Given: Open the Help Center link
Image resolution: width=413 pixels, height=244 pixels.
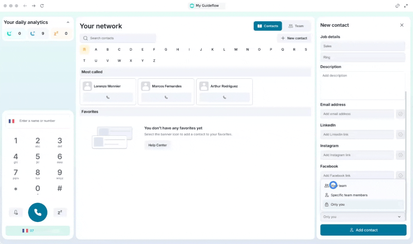Looking at the screenshot, I should (158, 145).
